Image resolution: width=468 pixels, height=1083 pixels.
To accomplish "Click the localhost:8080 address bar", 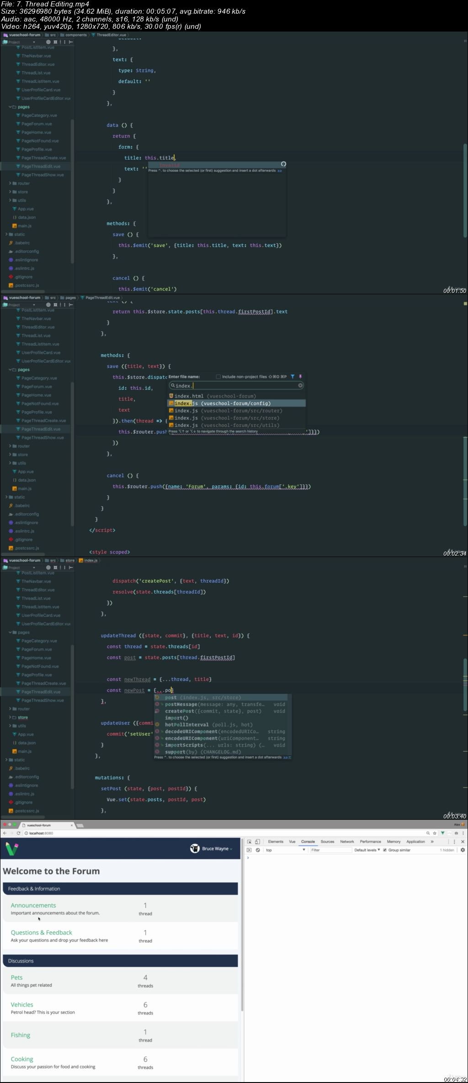I will click(224, 833).
